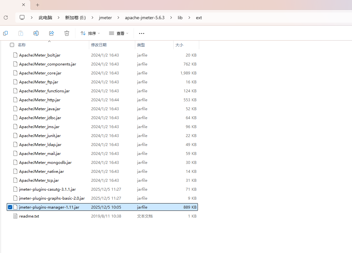Click the file icon of ApacheJMeter_jdbc.jar
Viewport: 352px width, 253px height.
click(x=15, y=118)
